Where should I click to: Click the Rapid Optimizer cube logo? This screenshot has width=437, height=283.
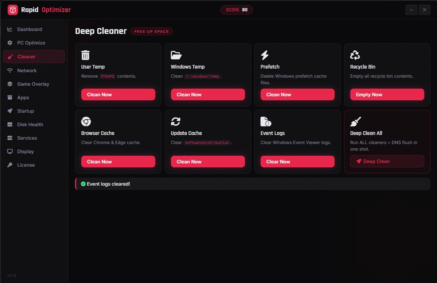(12, 10)
